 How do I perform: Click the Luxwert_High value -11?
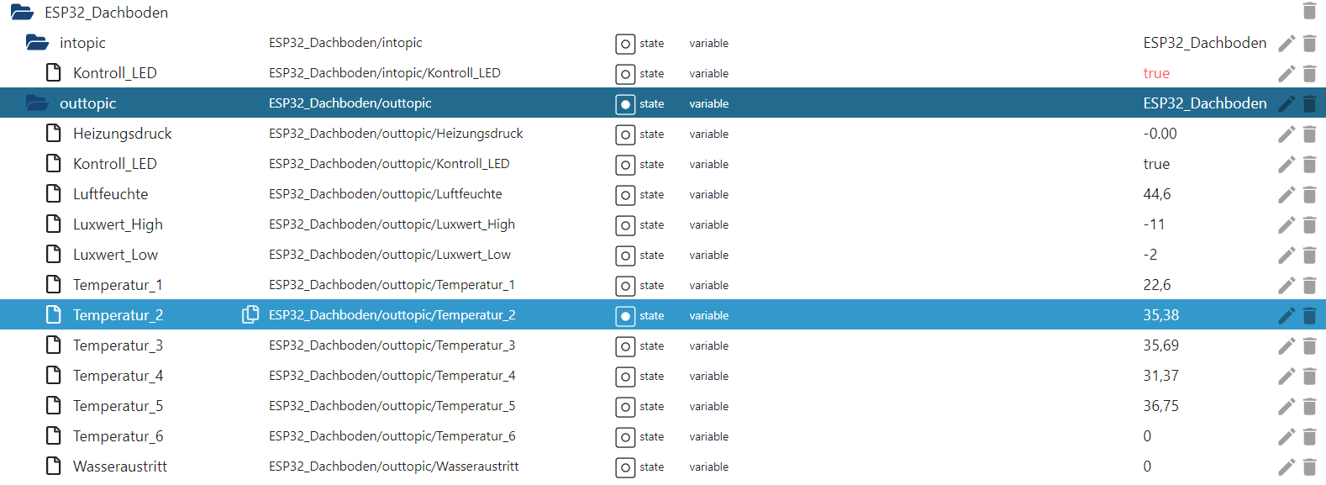coord(1154,224)
